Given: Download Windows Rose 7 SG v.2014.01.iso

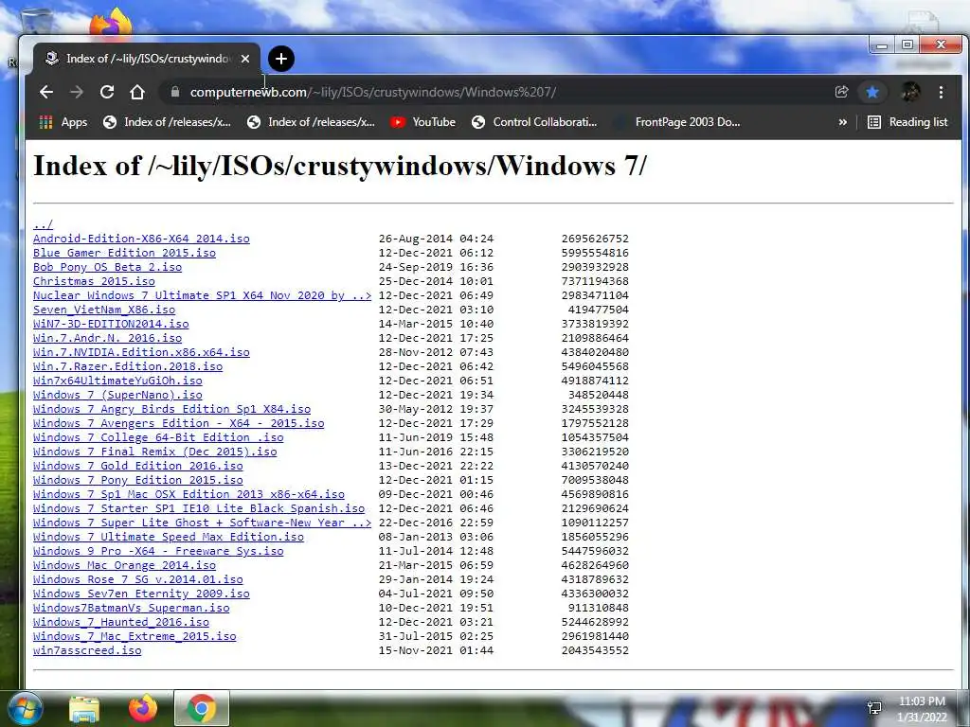Looking at the screenshot, I should coord(138,580).
